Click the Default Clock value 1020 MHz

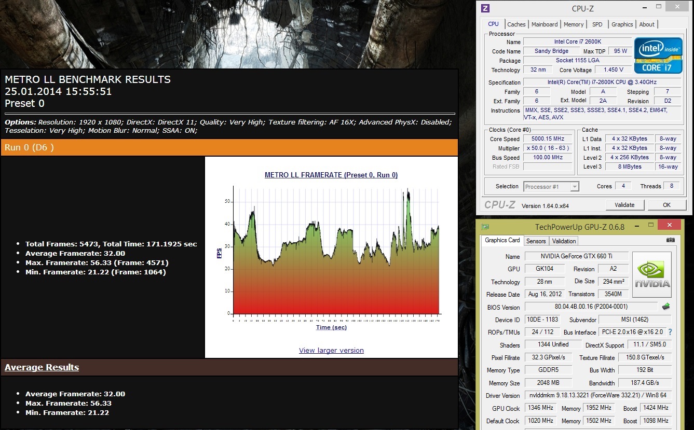(x=540, y=421)
